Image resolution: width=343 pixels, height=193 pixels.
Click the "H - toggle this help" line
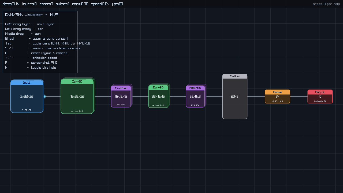click(31, 68)
